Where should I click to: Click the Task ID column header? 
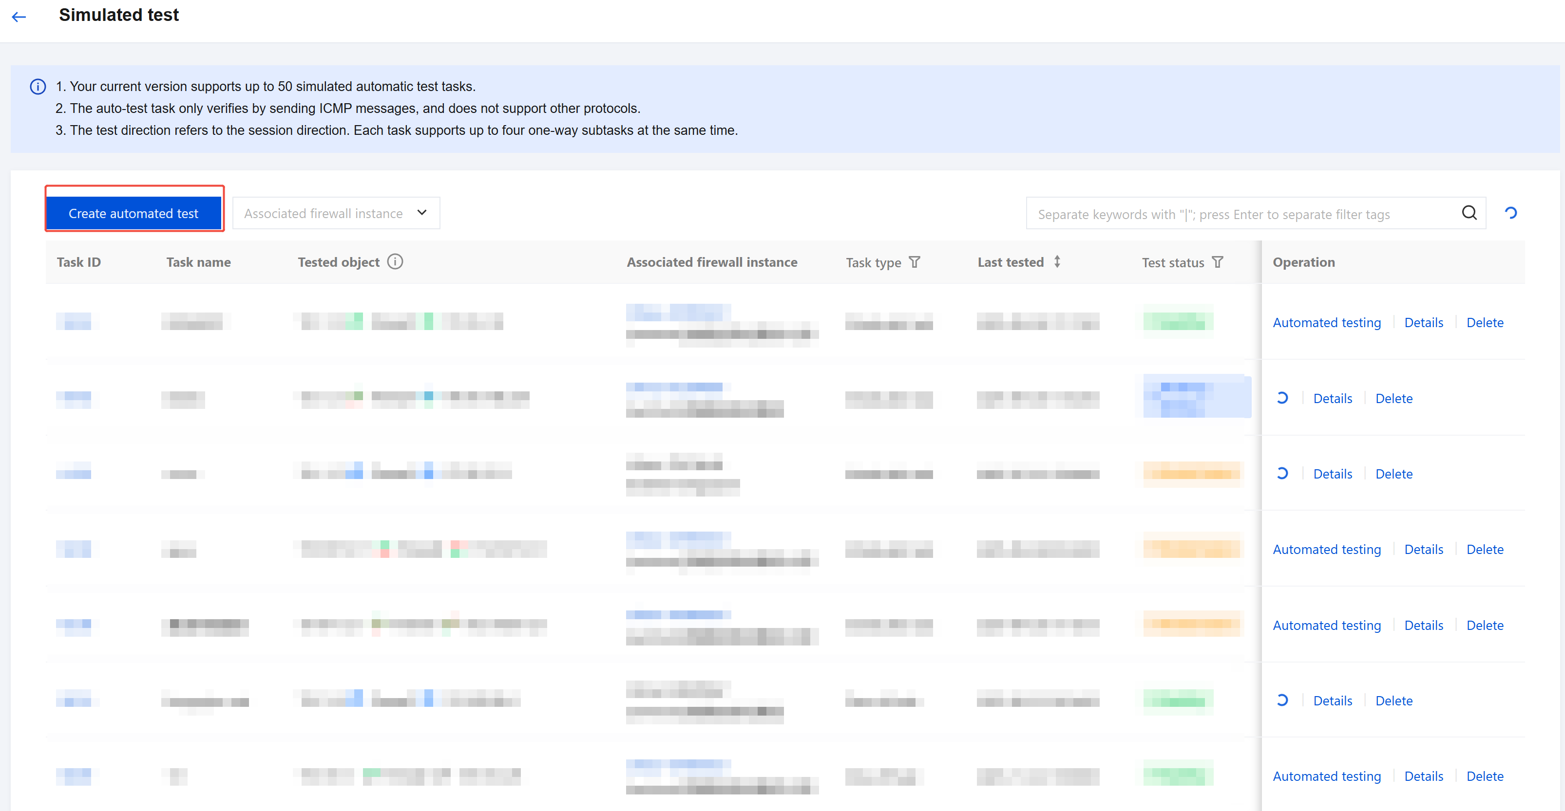point(78,262)
